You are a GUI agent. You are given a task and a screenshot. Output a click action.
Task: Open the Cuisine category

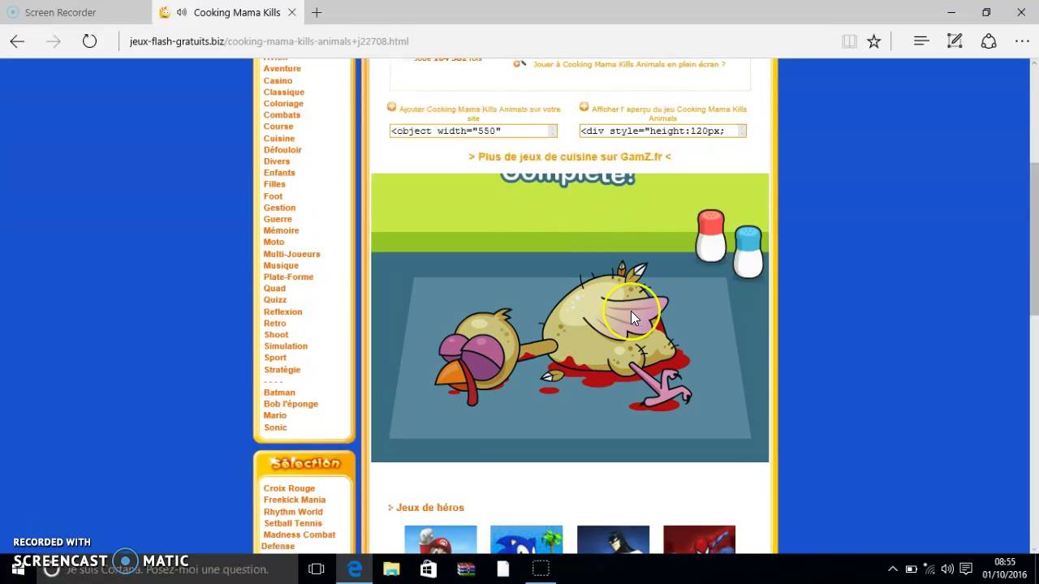(279, 138)
